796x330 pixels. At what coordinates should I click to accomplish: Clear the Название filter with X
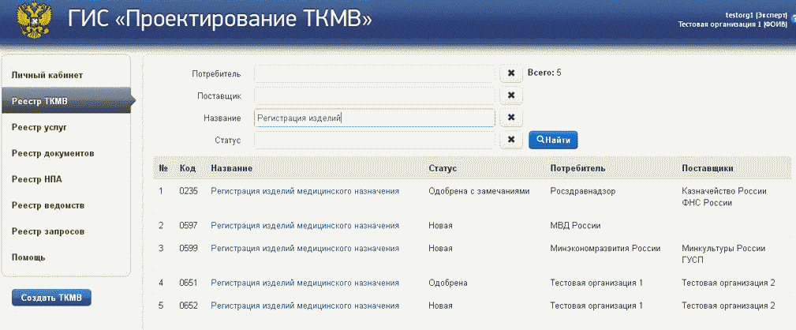[510, 118]
